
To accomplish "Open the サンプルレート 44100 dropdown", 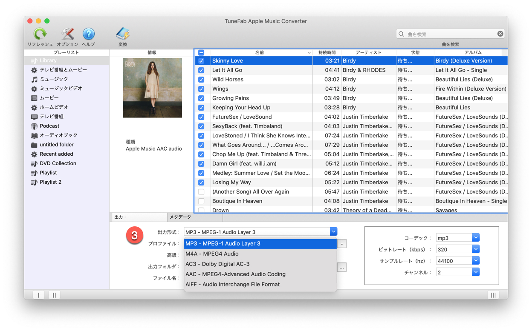I will tap(476, 261).
